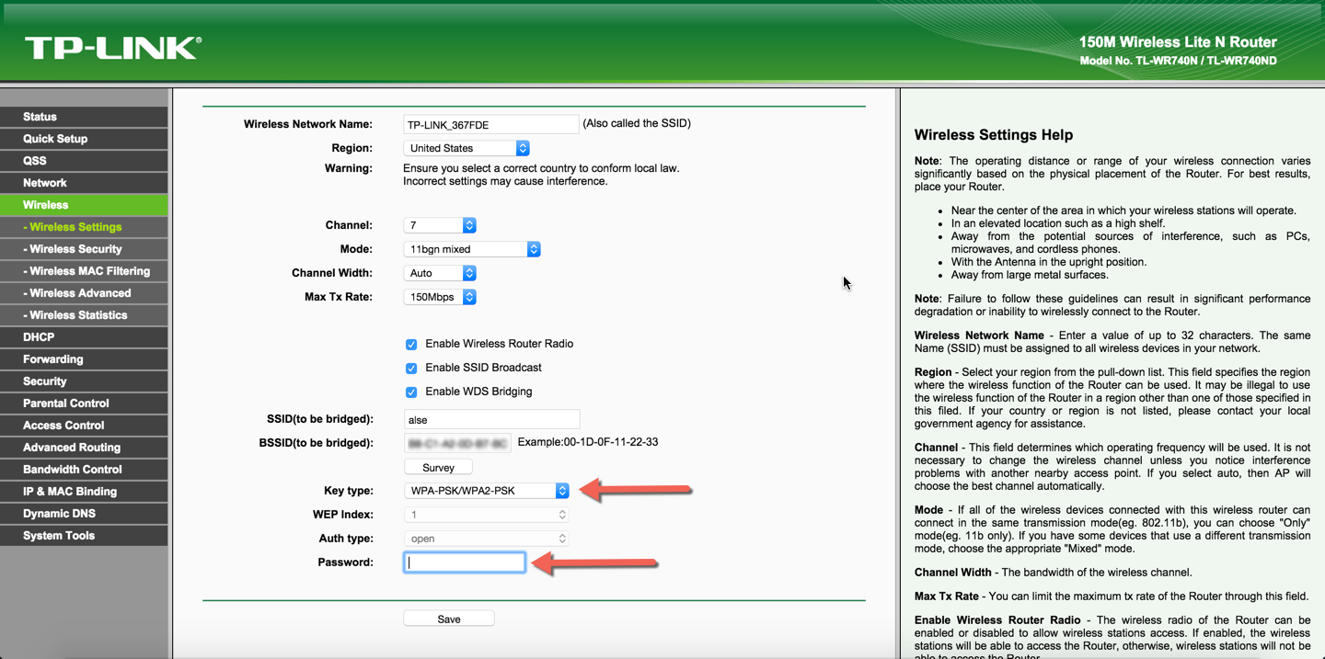Viewport: 1325px width, 659px height.
Task: Open Wireless MAC Filtering page
Action: pos(84,271)
